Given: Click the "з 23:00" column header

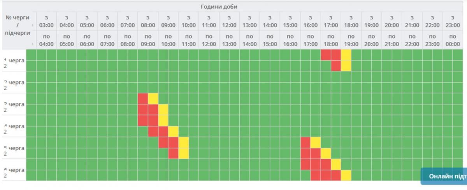Looking at the screenshot, I should pyautogui.click(x=452, y=21).
